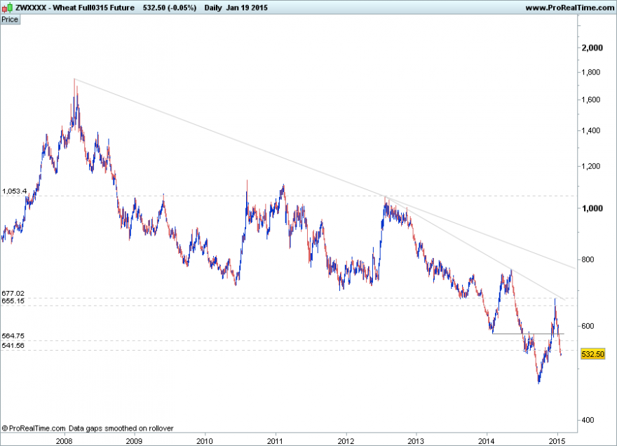The height and width of the screenshot is (446, 617).
Task: Click the 400 price scale label
Action: [x=588, y=420]
